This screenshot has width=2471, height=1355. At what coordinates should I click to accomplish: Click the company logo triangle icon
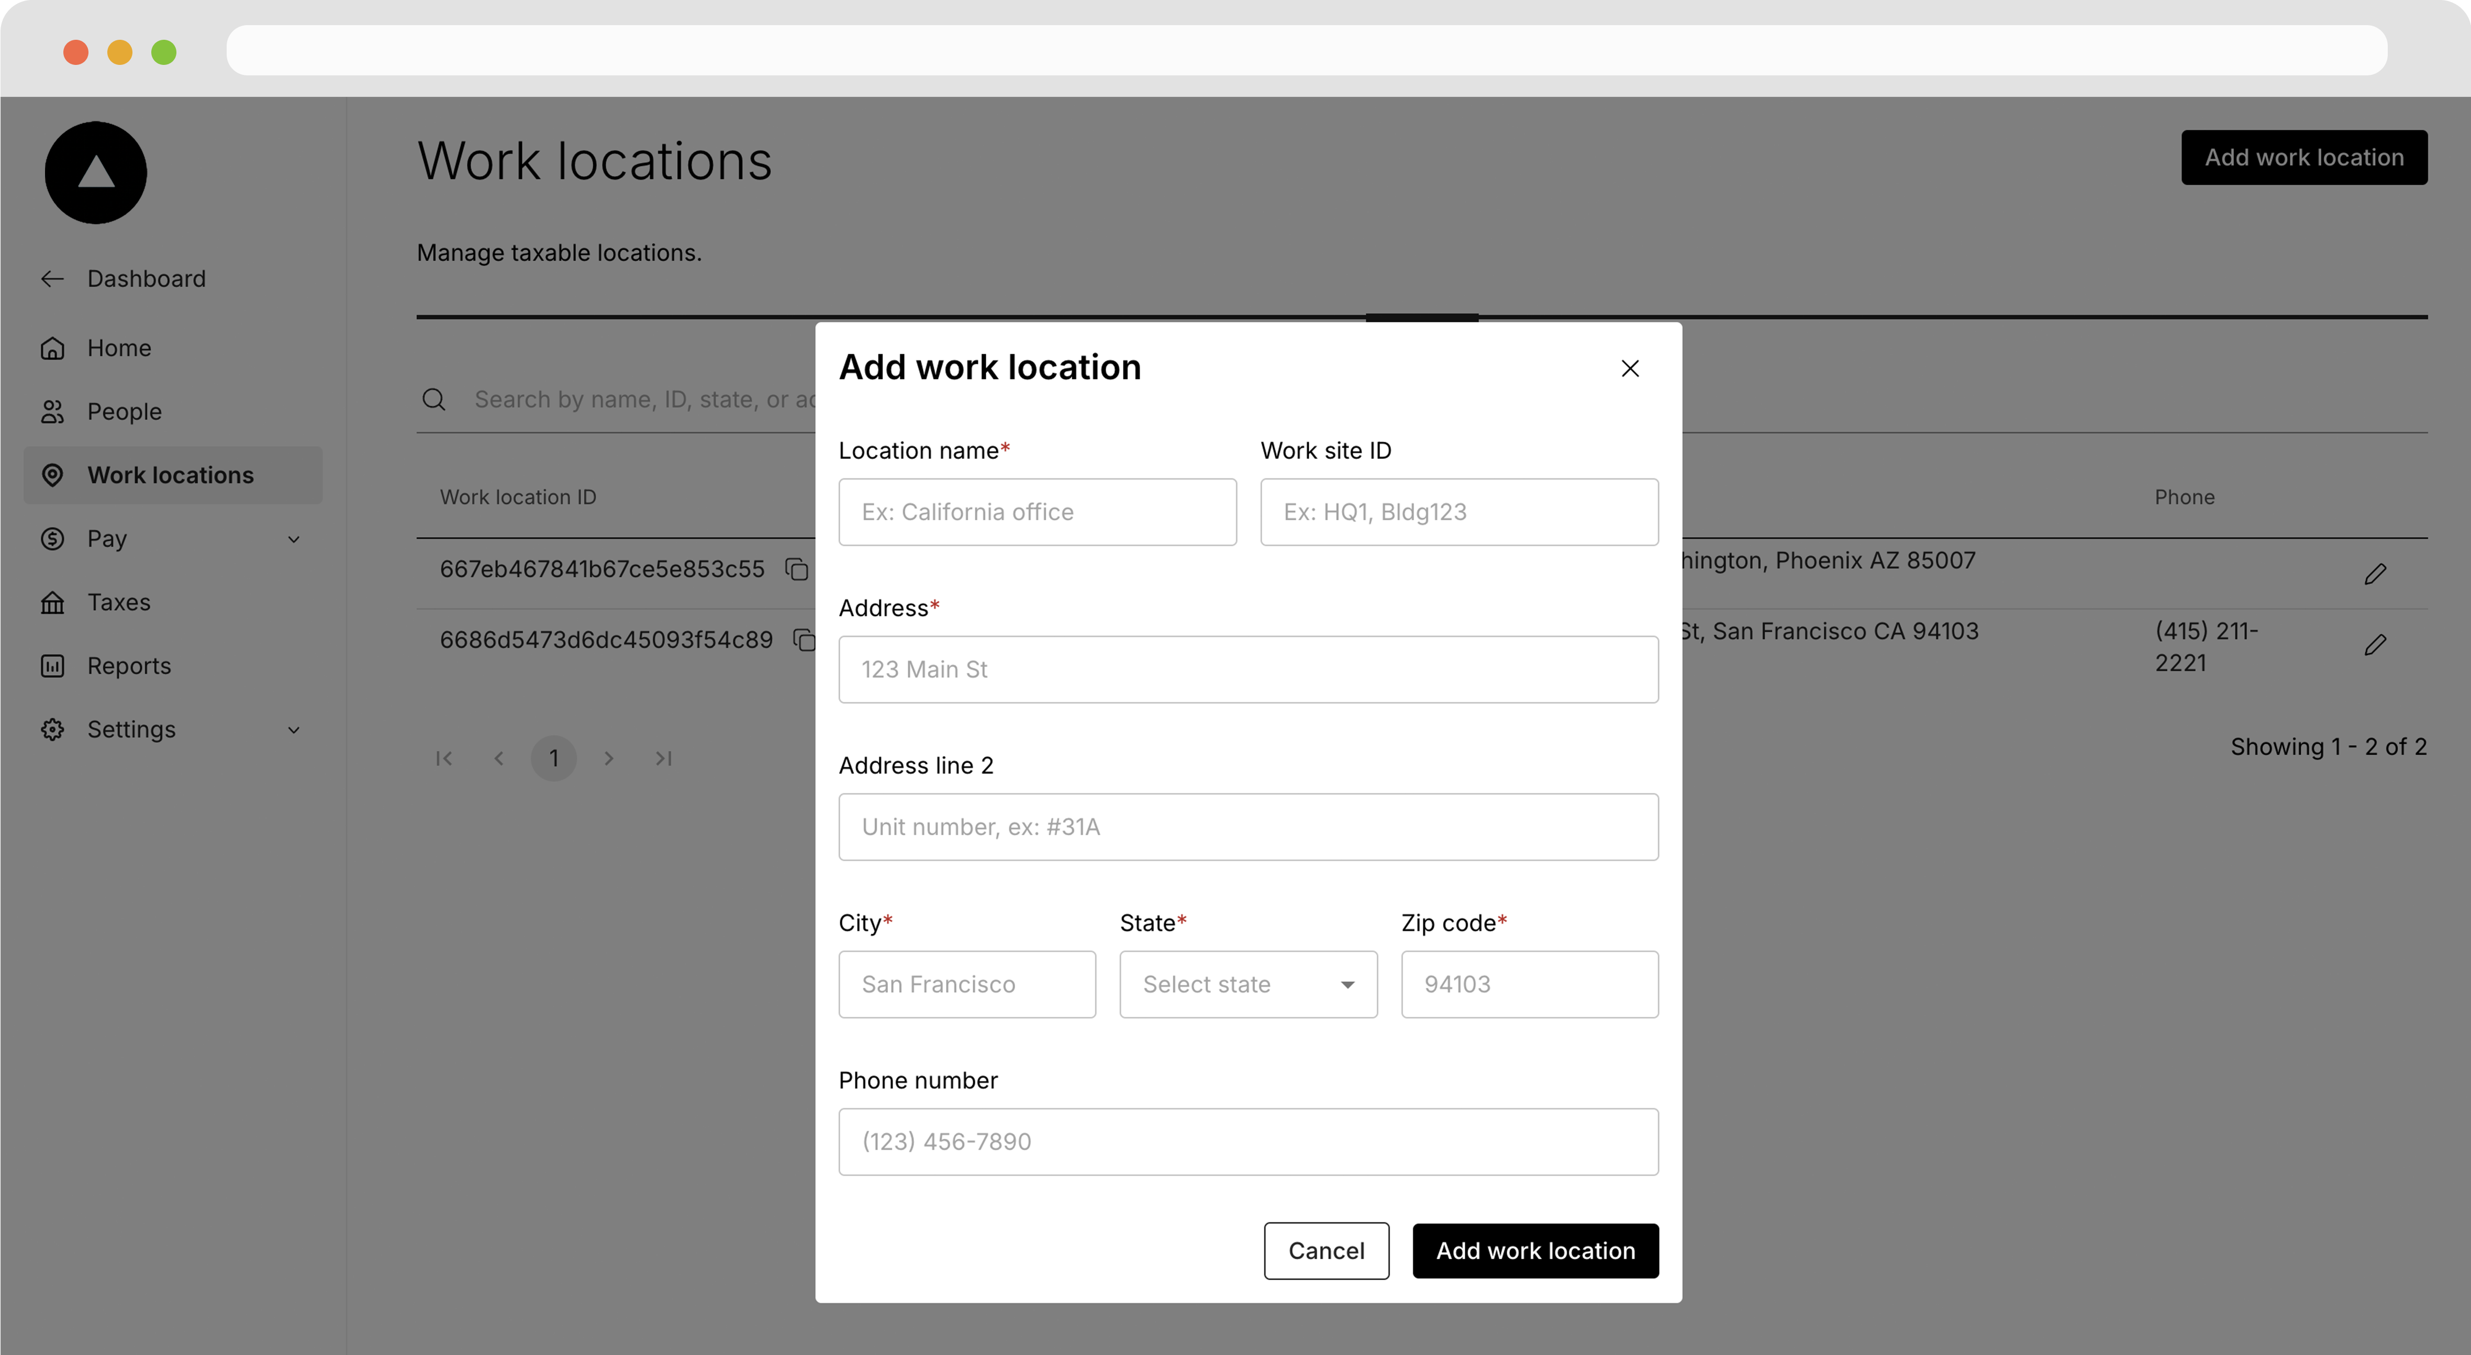[x=96, y=173]
